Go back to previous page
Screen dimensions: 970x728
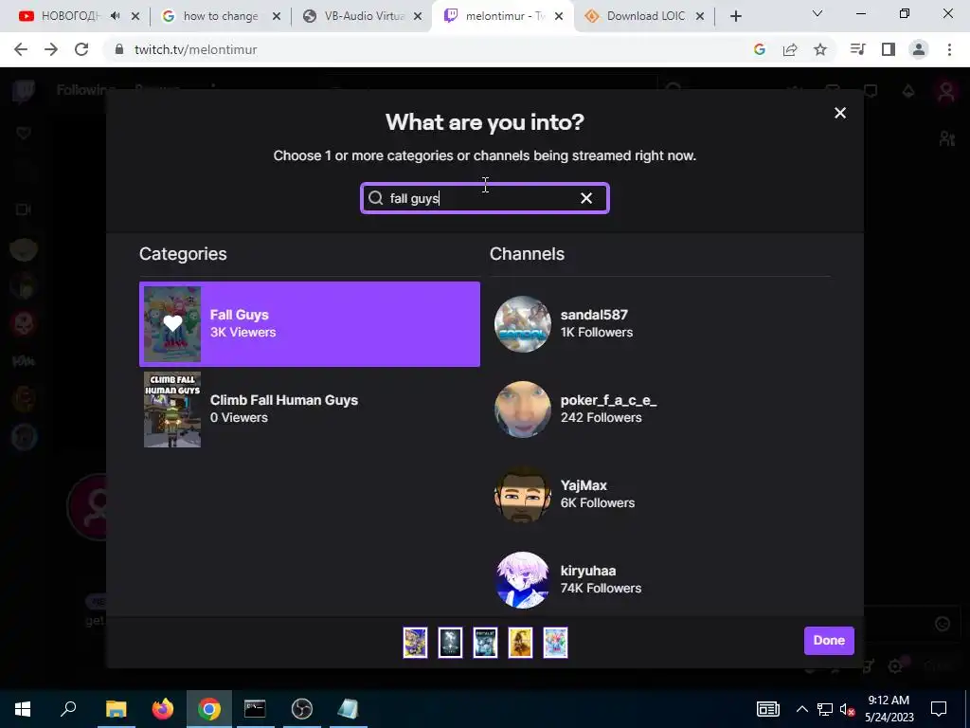coord(21,49)
